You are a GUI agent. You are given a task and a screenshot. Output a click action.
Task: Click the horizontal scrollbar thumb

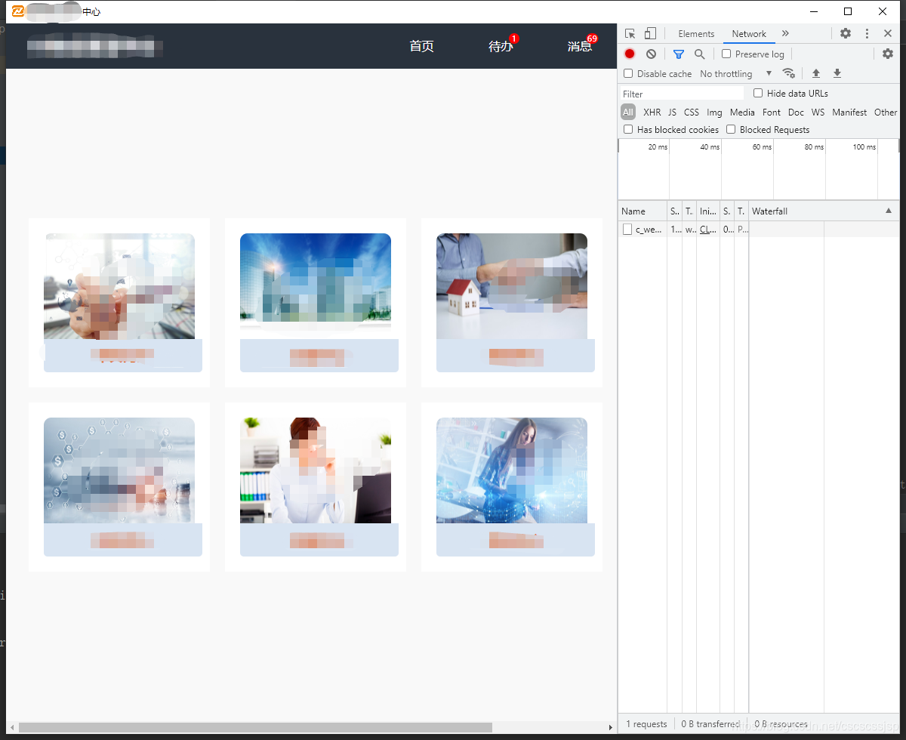(x=255, y=727)
